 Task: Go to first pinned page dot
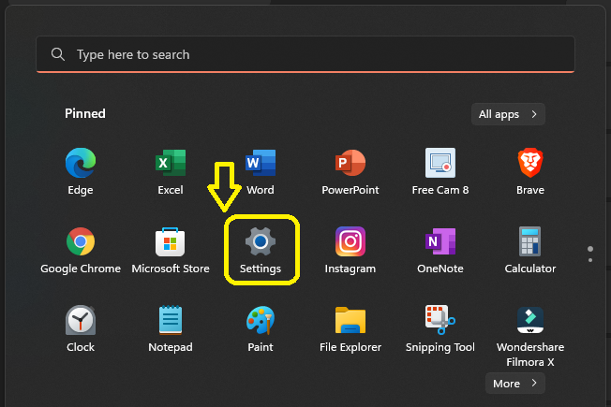(590, 249)
